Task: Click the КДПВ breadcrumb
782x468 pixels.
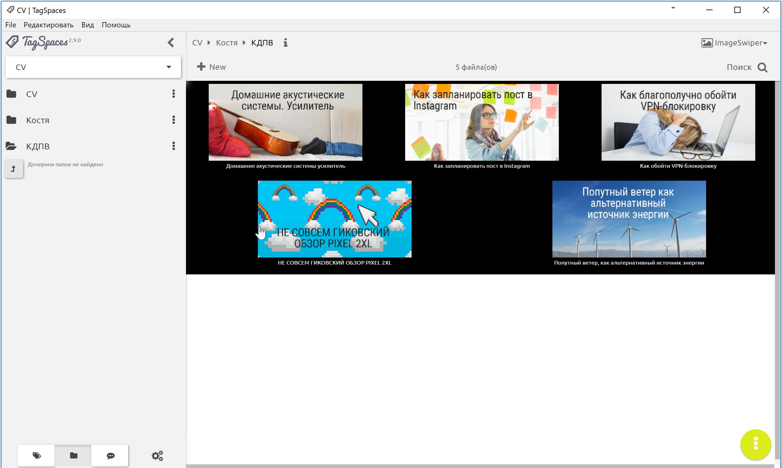Action: 262,43
